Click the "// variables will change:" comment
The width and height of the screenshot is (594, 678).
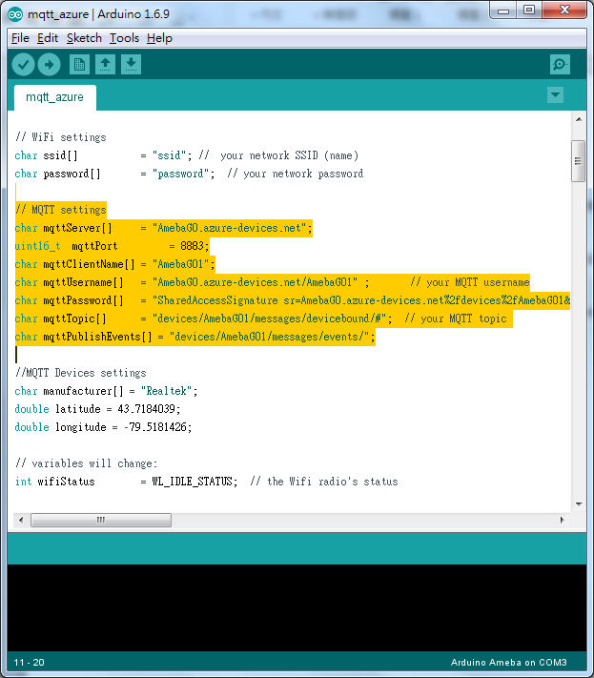click(87, 463)
